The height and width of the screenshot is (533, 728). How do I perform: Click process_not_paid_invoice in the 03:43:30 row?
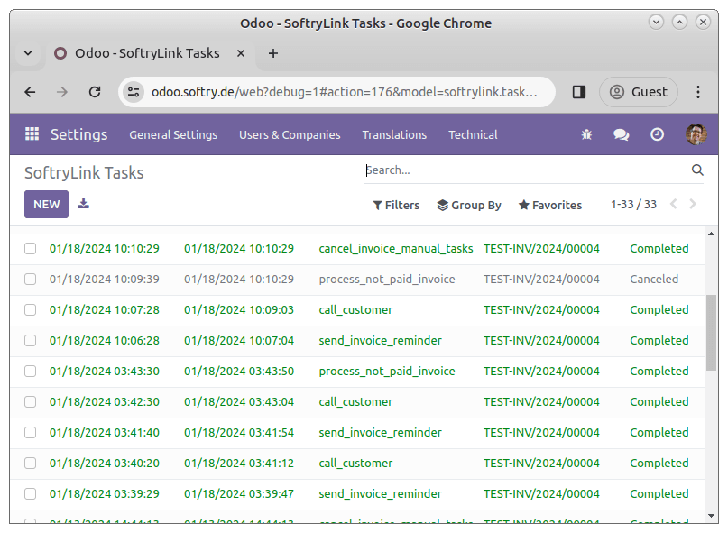coord(387,371)
